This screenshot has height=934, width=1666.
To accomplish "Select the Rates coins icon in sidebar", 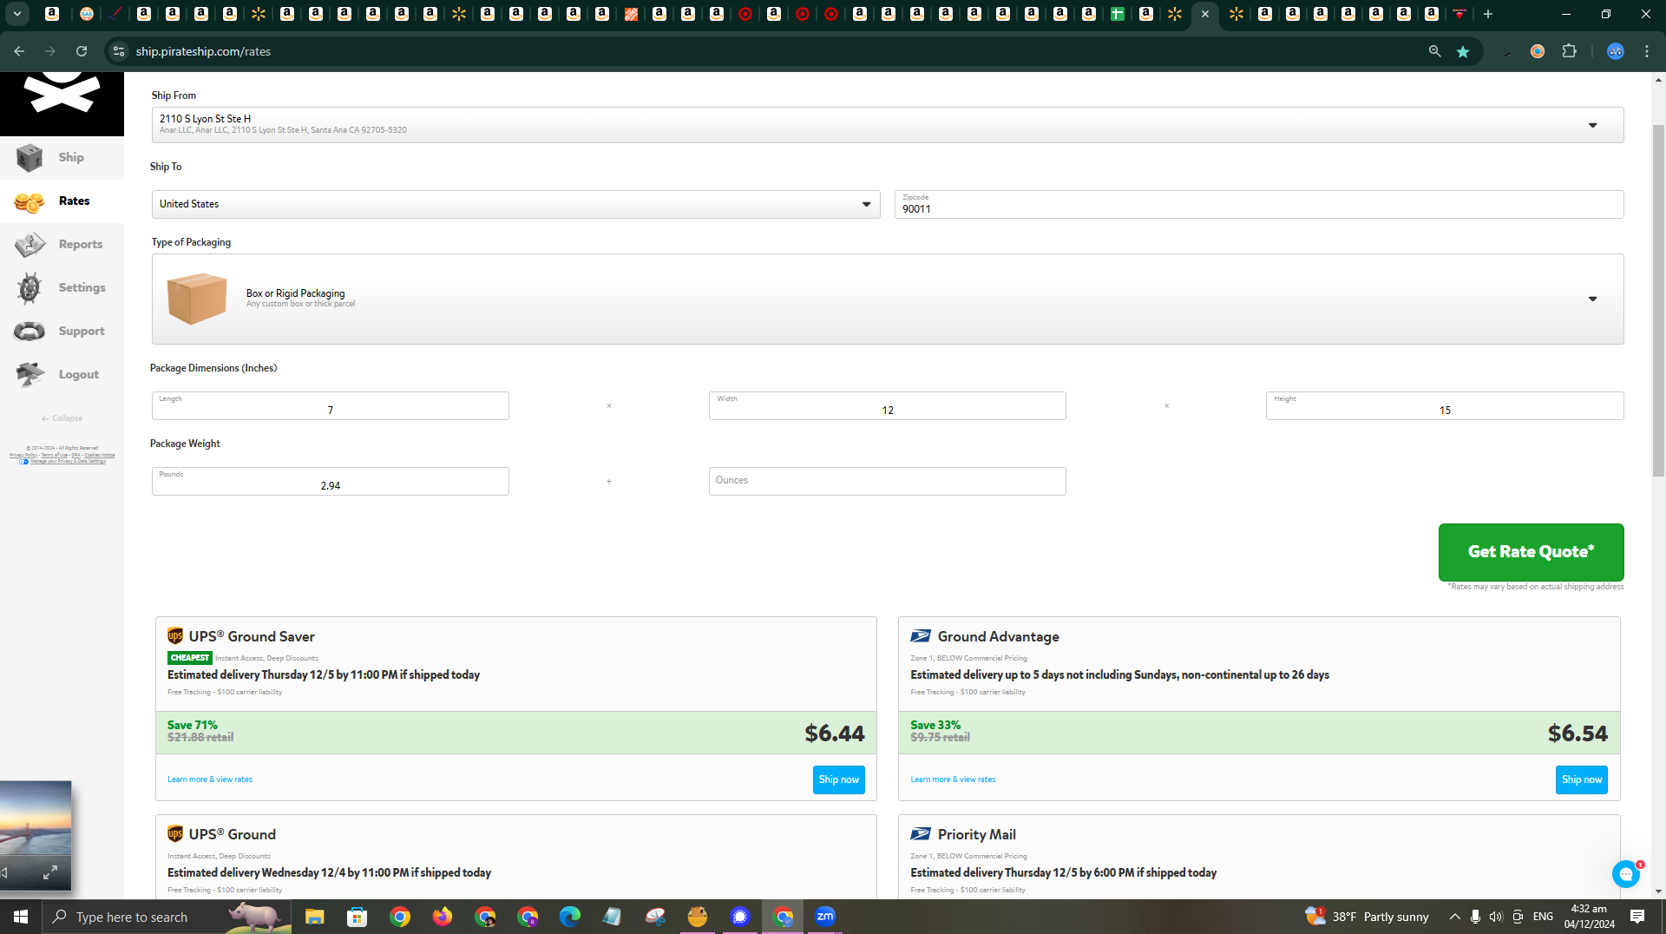I will click(30, 201).
